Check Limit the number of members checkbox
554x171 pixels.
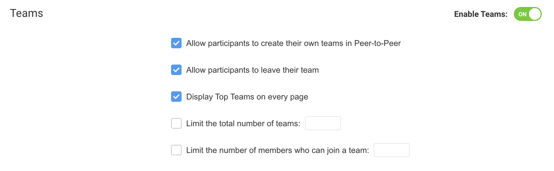176,150
